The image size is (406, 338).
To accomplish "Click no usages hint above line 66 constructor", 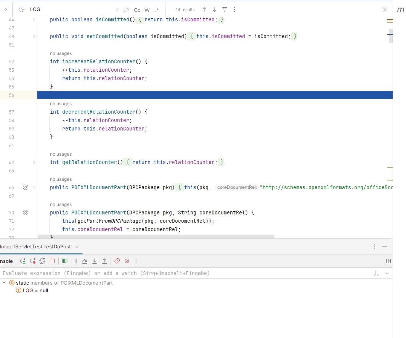I will click(61, 179).
